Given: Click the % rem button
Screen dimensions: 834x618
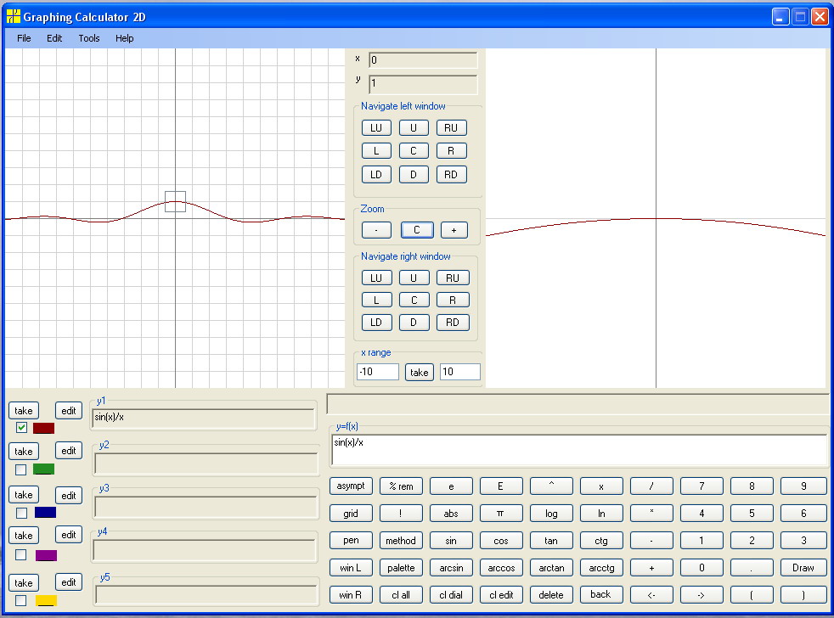Looking at the screenshot, I should tap(401, 486).
